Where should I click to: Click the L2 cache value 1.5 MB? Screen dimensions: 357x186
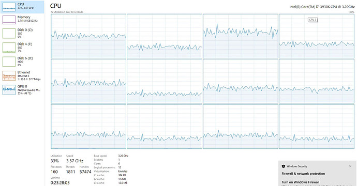click(x=122, y=179)
